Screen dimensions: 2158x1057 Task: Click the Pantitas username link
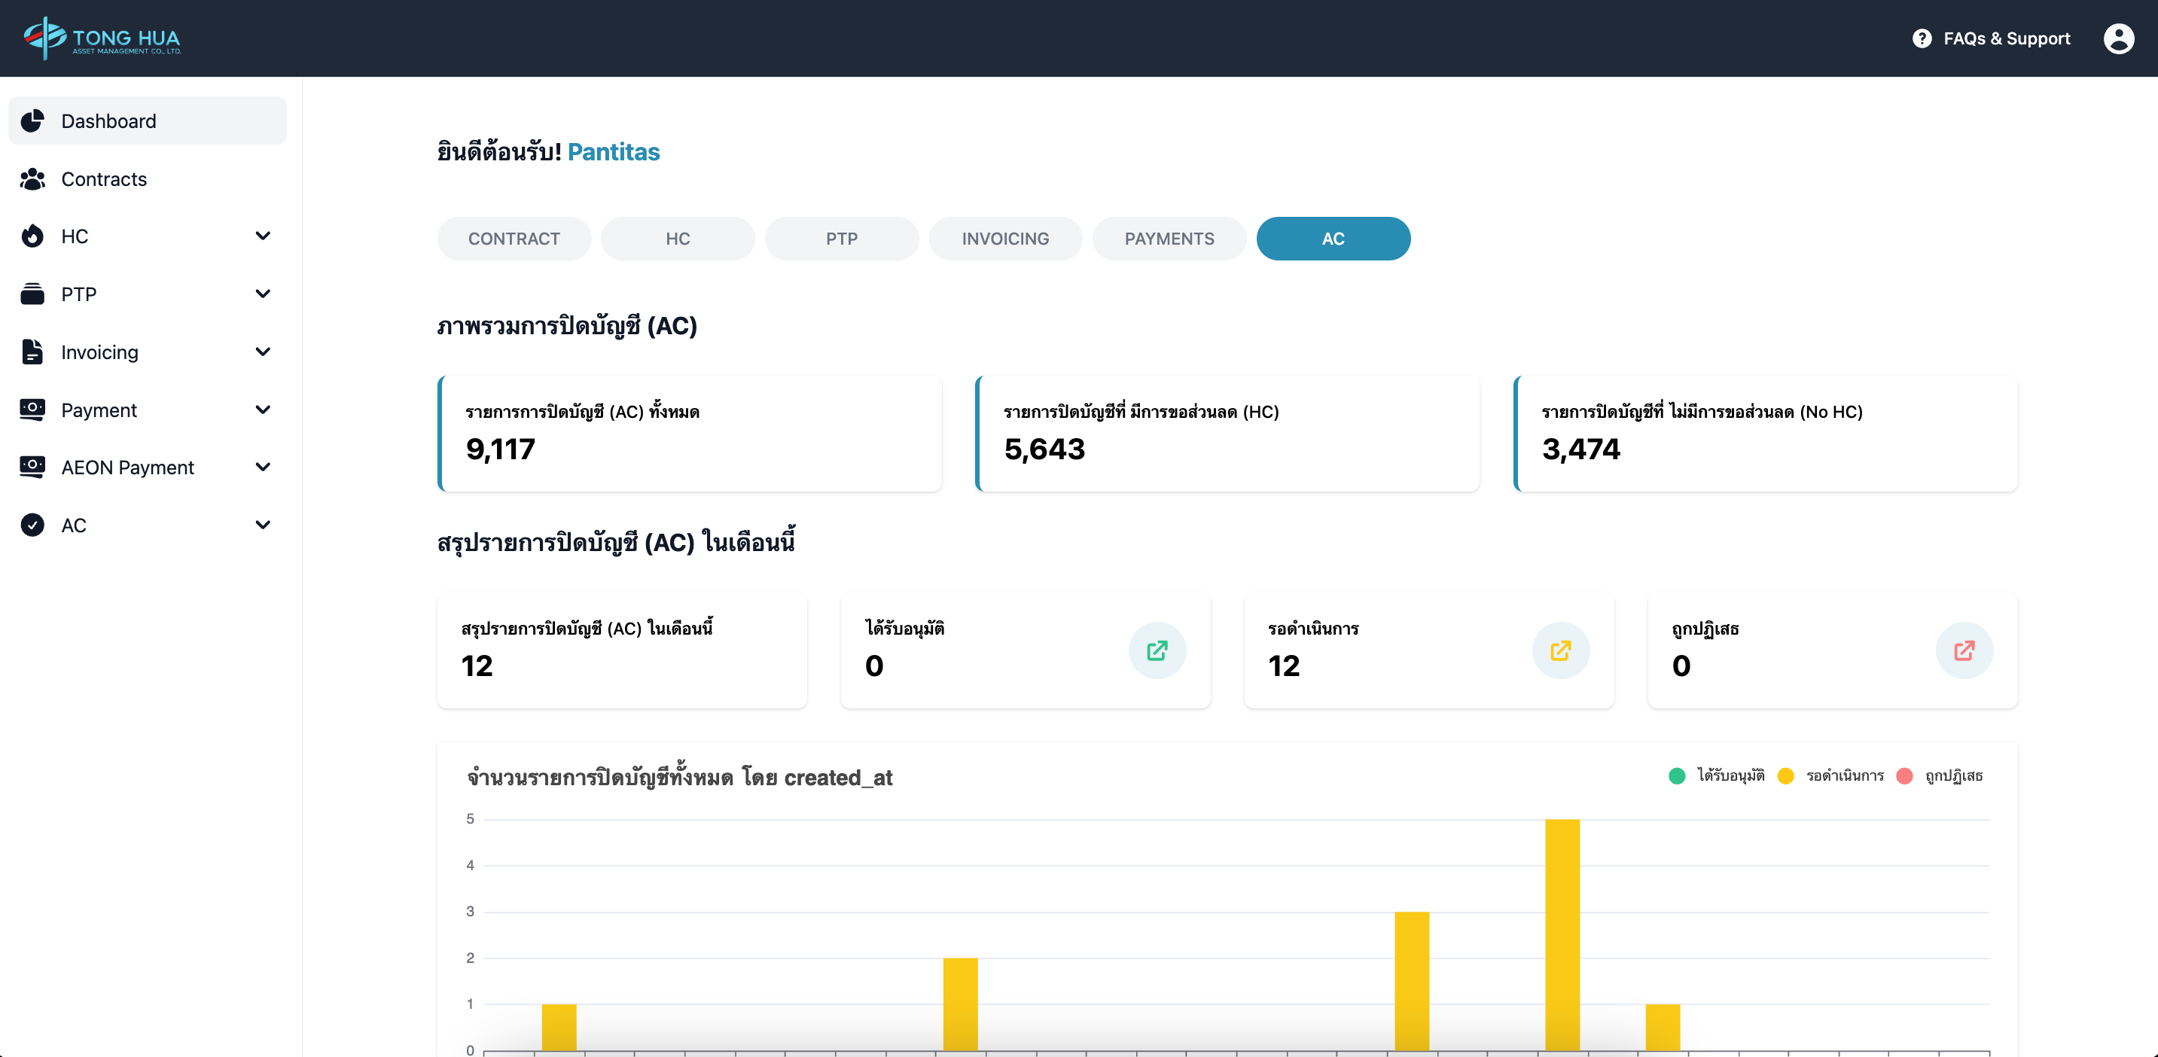(x=613, y=151)
